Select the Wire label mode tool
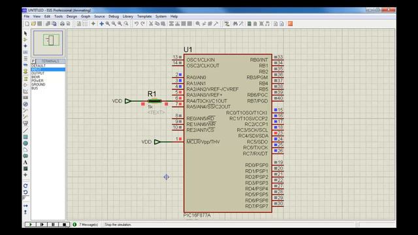 point(25,52)
